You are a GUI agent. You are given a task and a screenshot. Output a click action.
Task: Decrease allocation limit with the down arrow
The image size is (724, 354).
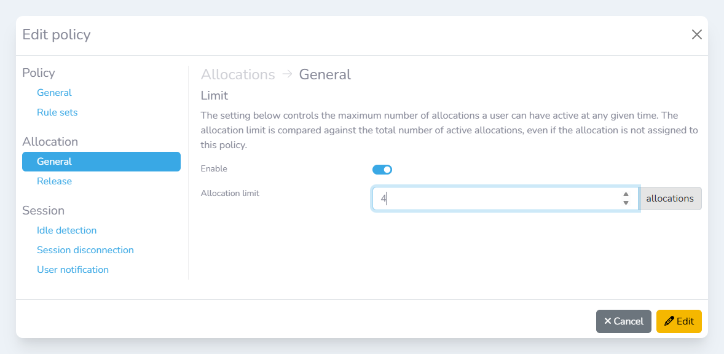click(626, 203)
